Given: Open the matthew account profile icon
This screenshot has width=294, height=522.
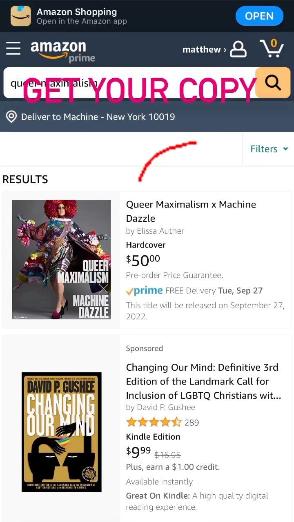Looking at the screenshot, I should [x=238, y=49].
